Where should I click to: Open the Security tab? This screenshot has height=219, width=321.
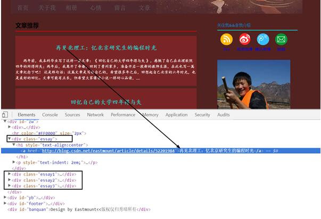202,115
